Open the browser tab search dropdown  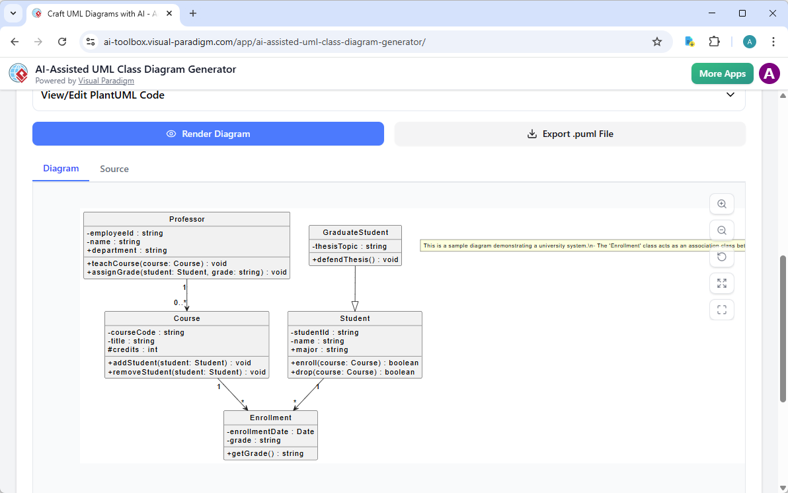click(13, 13)
